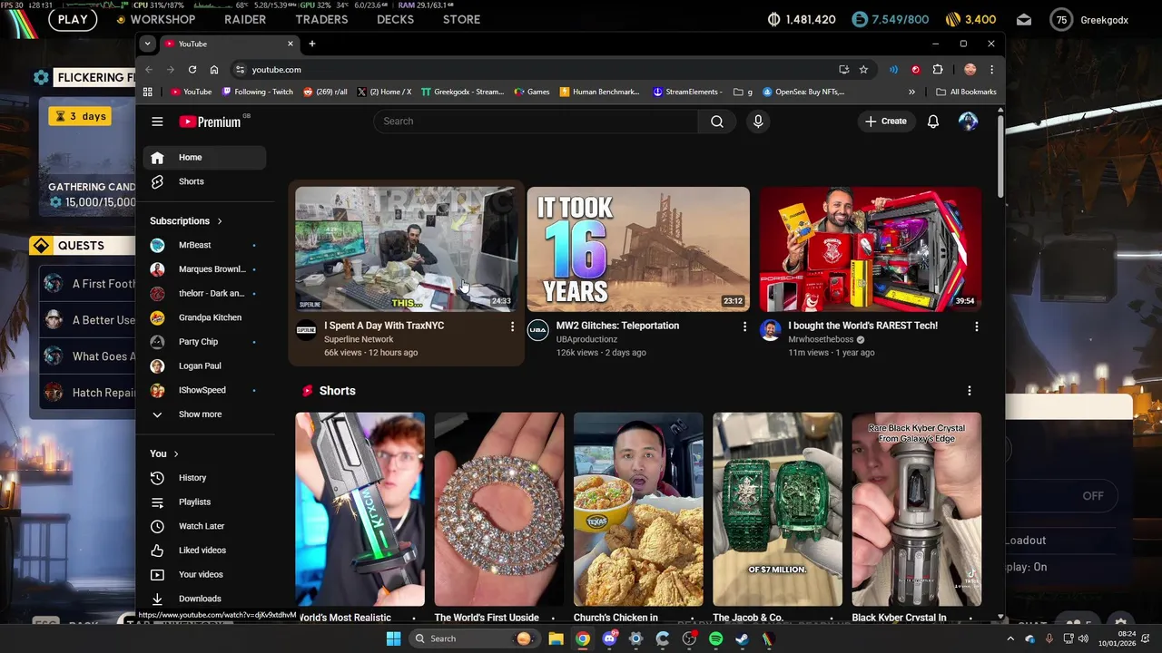Expand the Subscriptions section chevron
Image resolution: width=1162 pixels, height=653 pixels.
tap(220, 221)
